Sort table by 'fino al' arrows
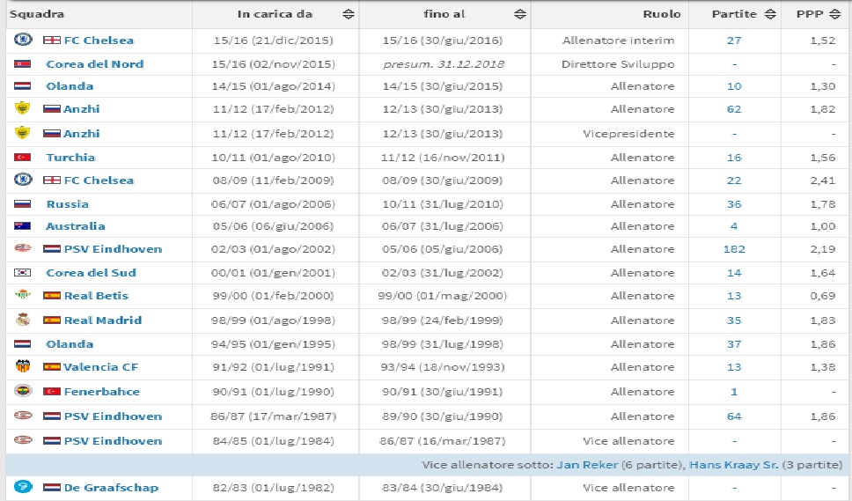Viewport: 852px width, 501px height. click(x=520, y=14)
